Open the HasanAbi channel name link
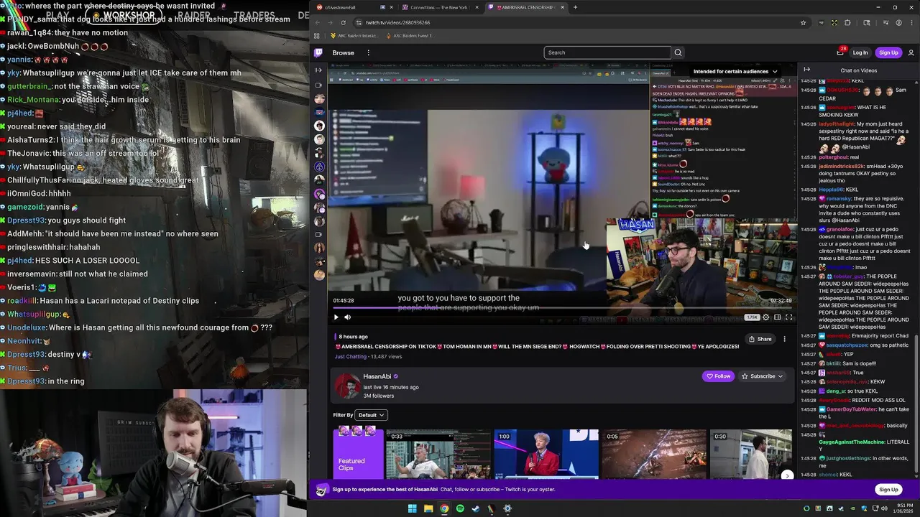This screenshot has height=517, width=920. click(377, 376)
